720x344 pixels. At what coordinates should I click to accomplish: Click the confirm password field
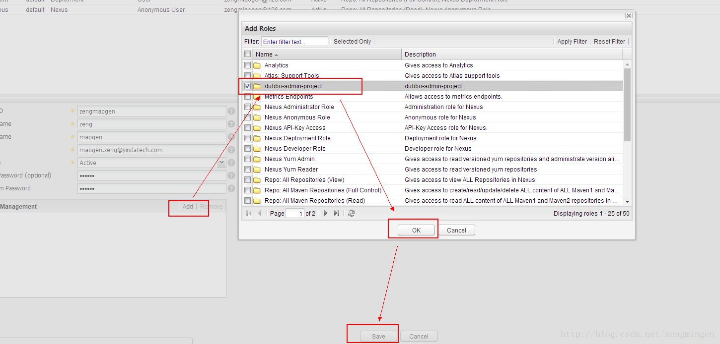pyautogui.click(x=151, y=188)
